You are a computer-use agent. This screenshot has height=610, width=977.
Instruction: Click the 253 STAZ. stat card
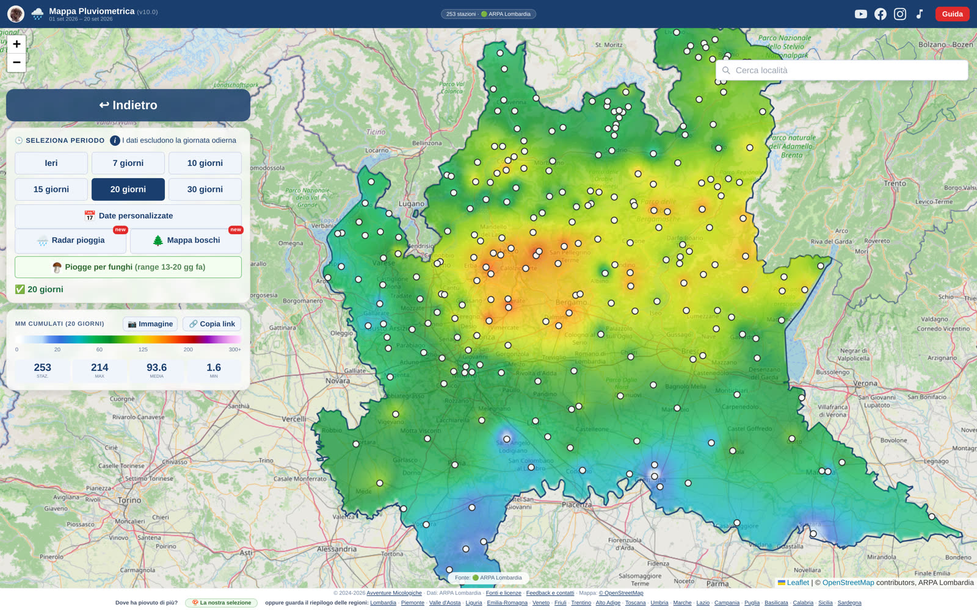point(43,370)
